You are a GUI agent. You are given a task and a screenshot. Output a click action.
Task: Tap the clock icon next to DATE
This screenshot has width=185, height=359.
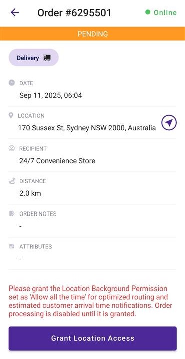[12, 83]
